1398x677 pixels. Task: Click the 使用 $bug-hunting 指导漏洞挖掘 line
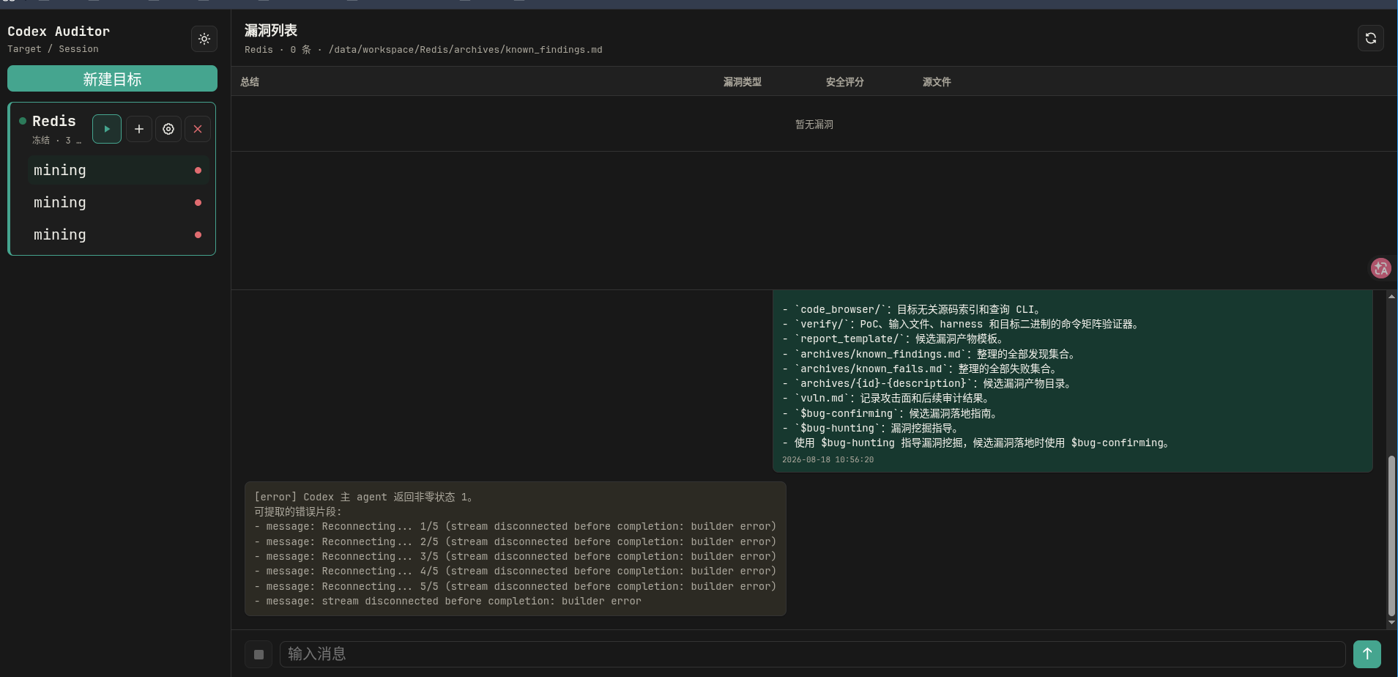(x=976, y=443)
